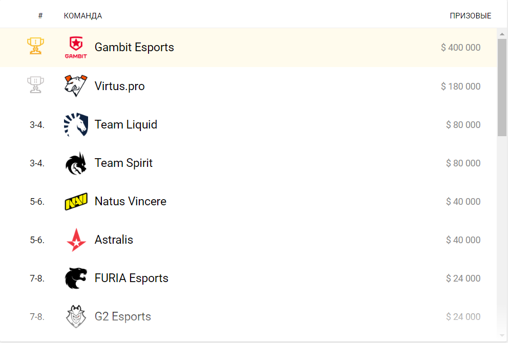Screen dimensions: 508x343
Task: Click the vertical scrollbar thumb
Action: click(502, 88)
